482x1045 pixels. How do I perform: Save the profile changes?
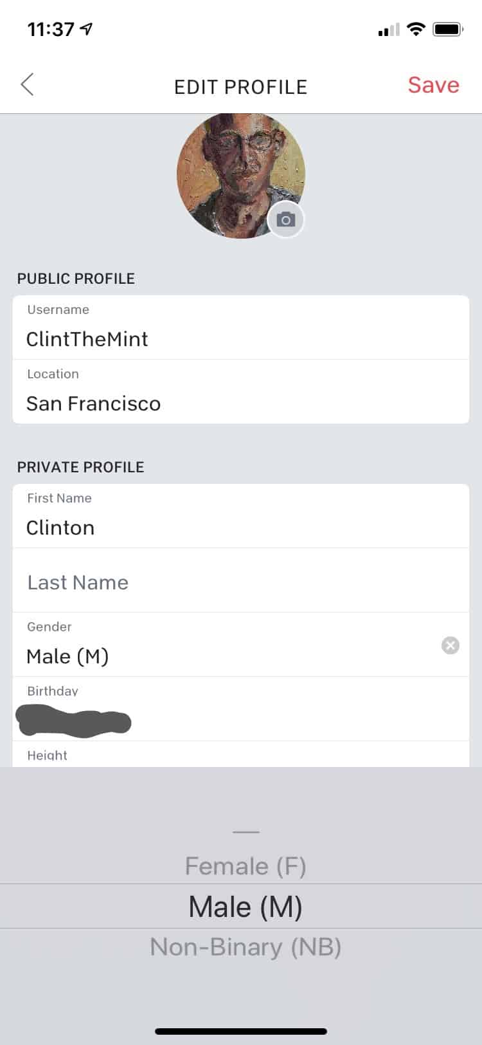coord(433,85)
